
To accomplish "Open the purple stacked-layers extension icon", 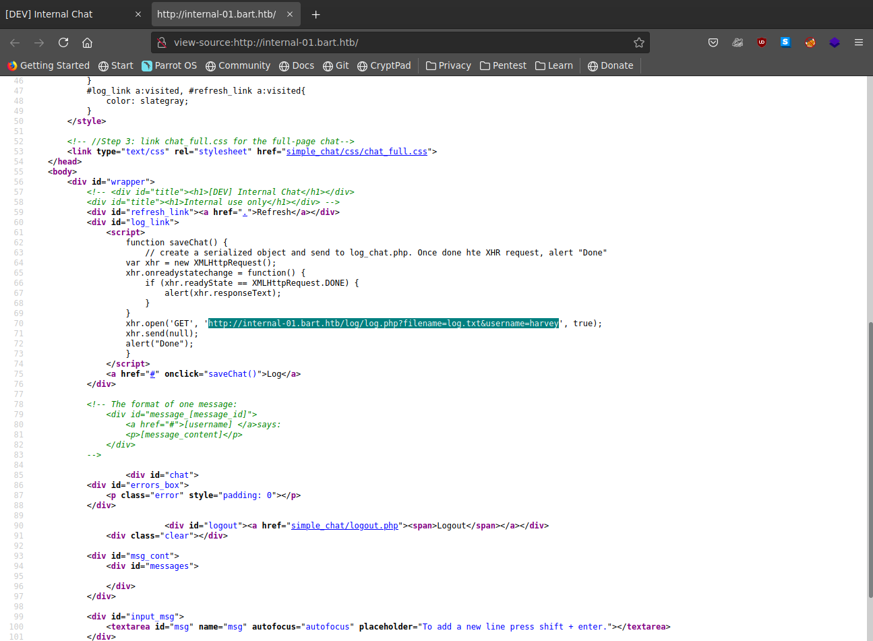I will pyautogui.click(x=835, y=42).
